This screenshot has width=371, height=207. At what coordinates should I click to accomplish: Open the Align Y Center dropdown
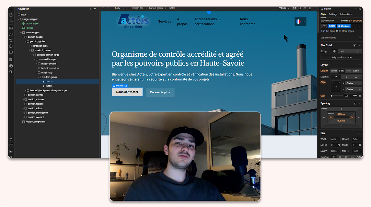[x=353, y=89]
